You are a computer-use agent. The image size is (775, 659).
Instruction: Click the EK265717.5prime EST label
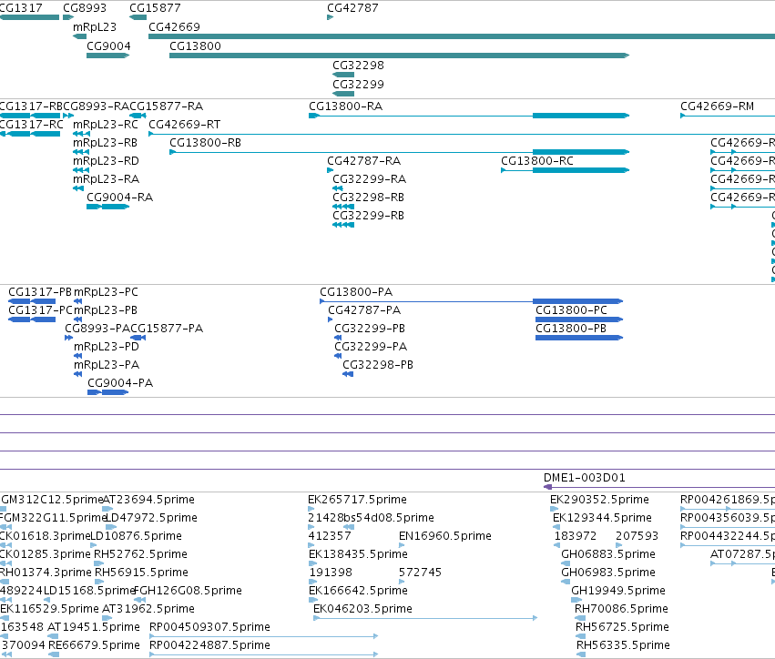pyautogui.click(x=357, y=500)
